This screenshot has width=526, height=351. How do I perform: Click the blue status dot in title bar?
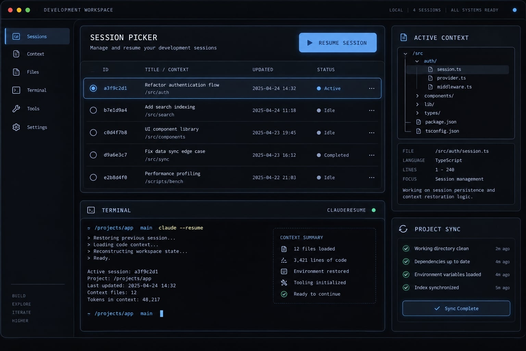click(514, 10)
